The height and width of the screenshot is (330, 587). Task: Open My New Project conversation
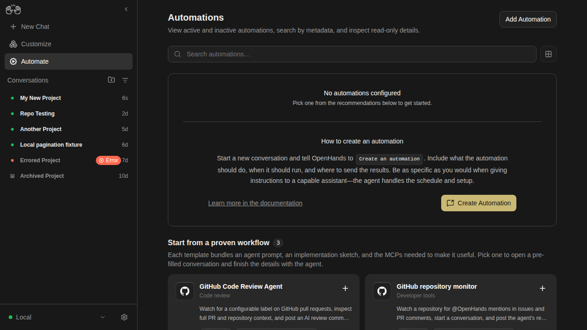coord(68,98)
